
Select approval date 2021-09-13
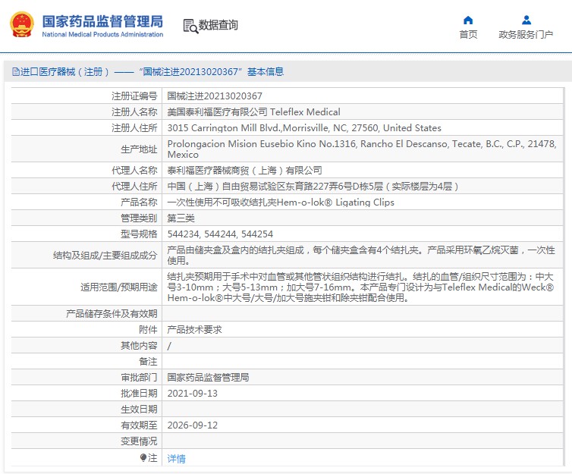[192, 394]
